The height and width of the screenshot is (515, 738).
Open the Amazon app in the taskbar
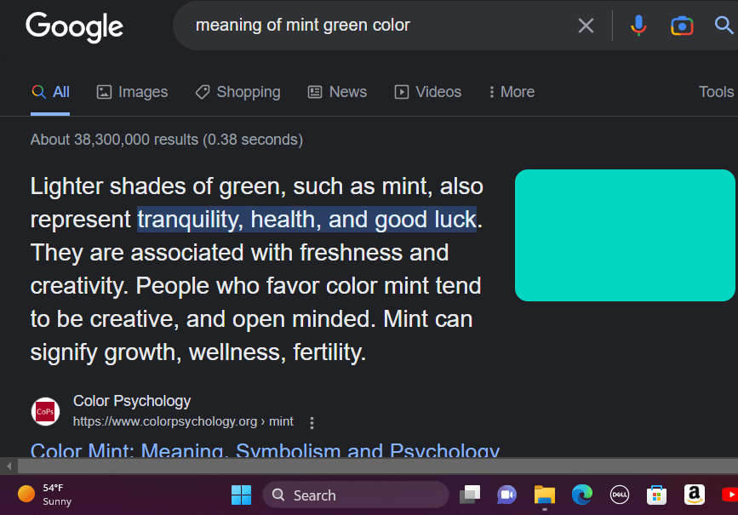[695, 495]
